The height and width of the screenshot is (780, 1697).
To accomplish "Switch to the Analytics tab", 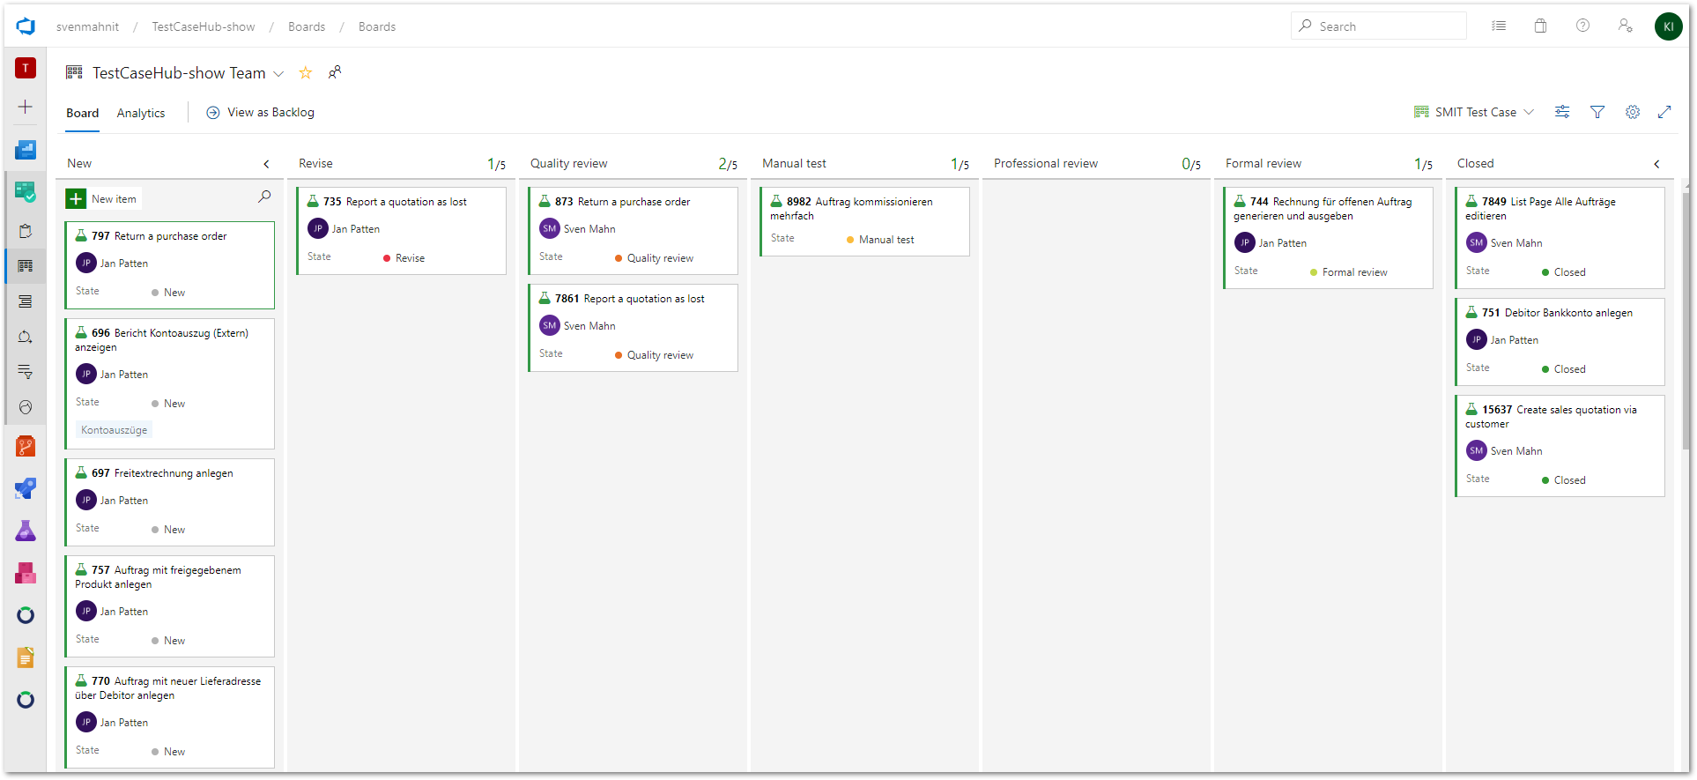I will click(x=141, y=113).
